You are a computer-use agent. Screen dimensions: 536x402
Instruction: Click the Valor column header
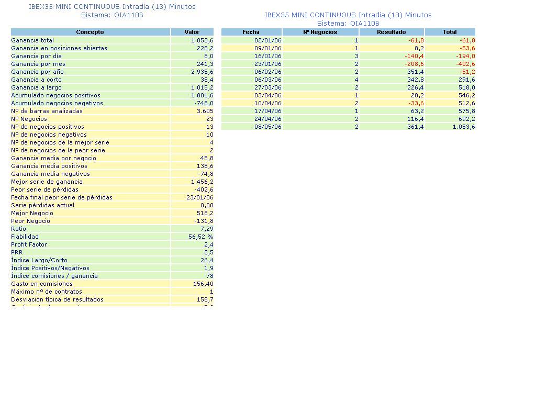(192, 32)
